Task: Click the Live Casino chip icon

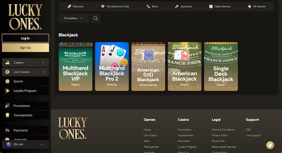Action: click(x=8, y=72)
